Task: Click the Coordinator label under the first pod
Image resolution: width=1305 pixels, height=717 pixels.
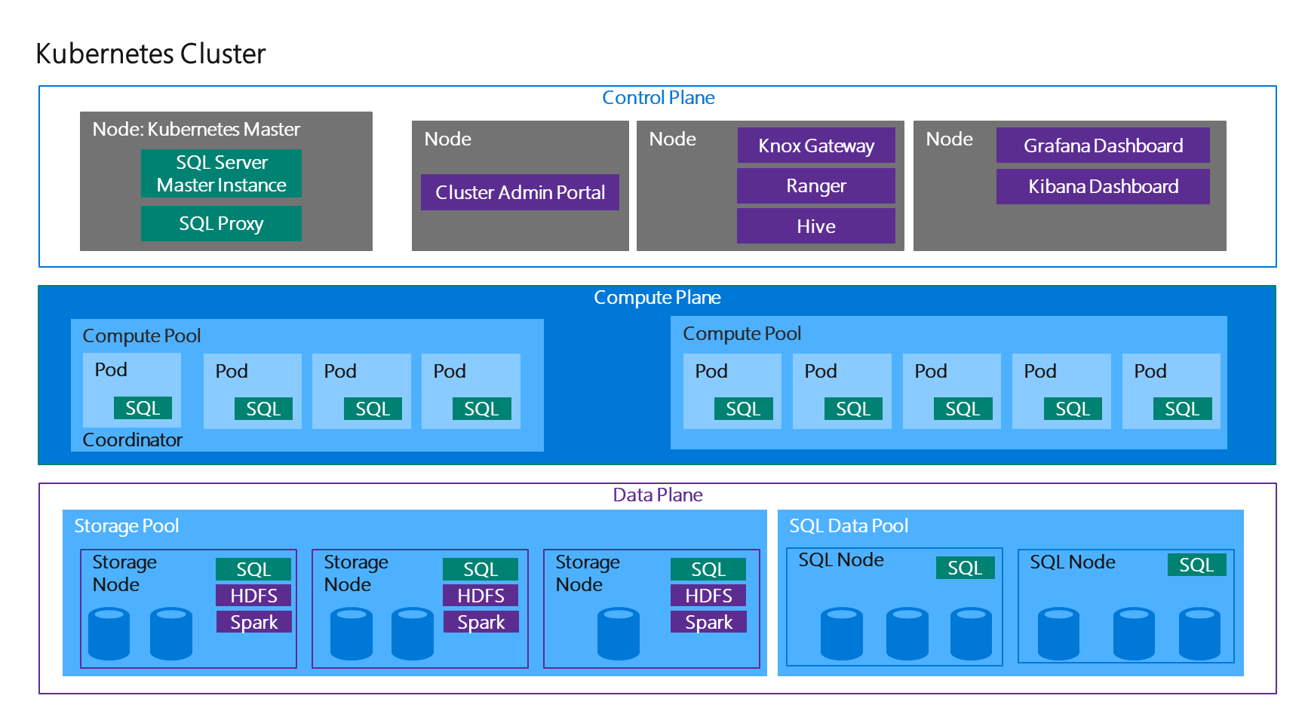Action: coord(133,440)
